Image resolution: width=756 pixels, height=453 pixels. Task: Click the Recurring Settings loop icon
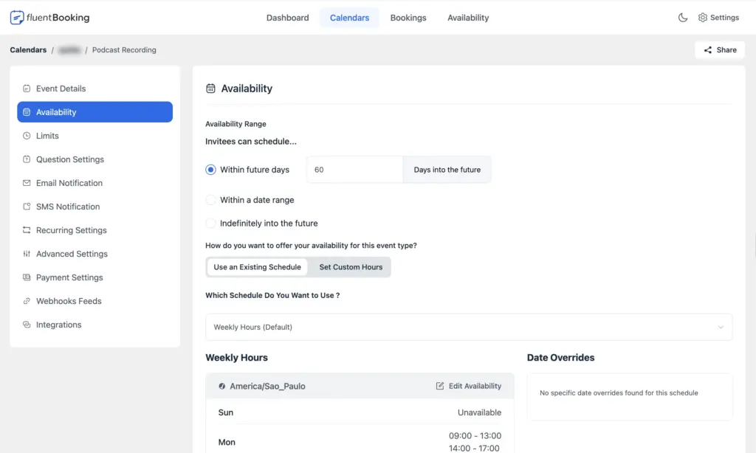point(27,230)
